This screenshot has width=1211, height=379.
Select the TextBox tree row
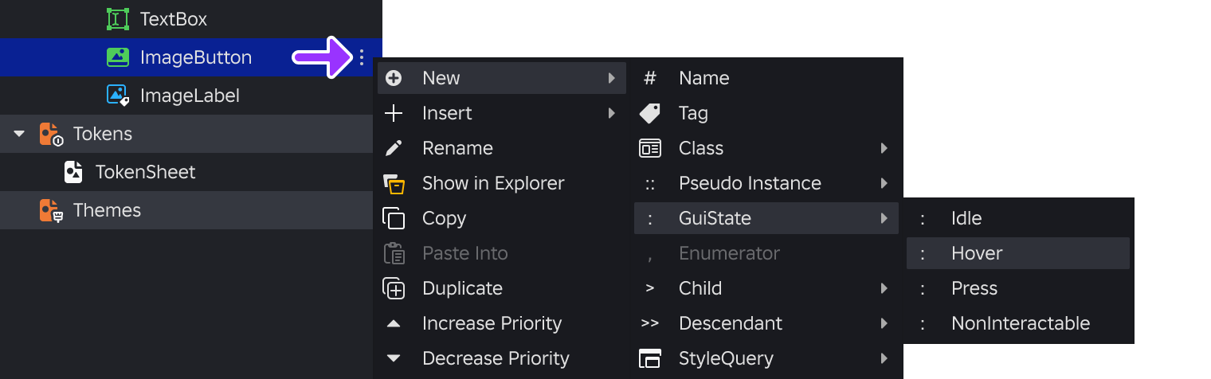coord(191,19)
